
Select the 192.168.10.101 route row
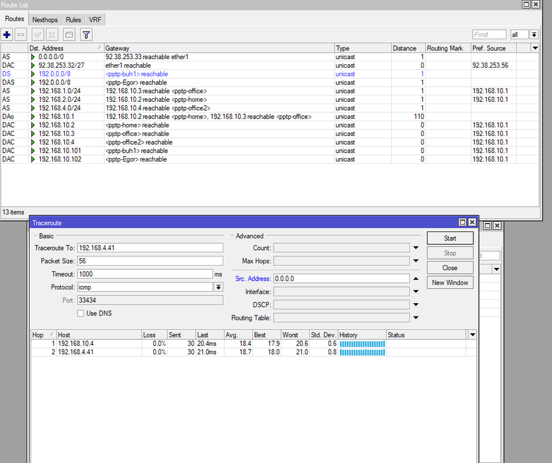pyautogui.click(x=270, y=150)
